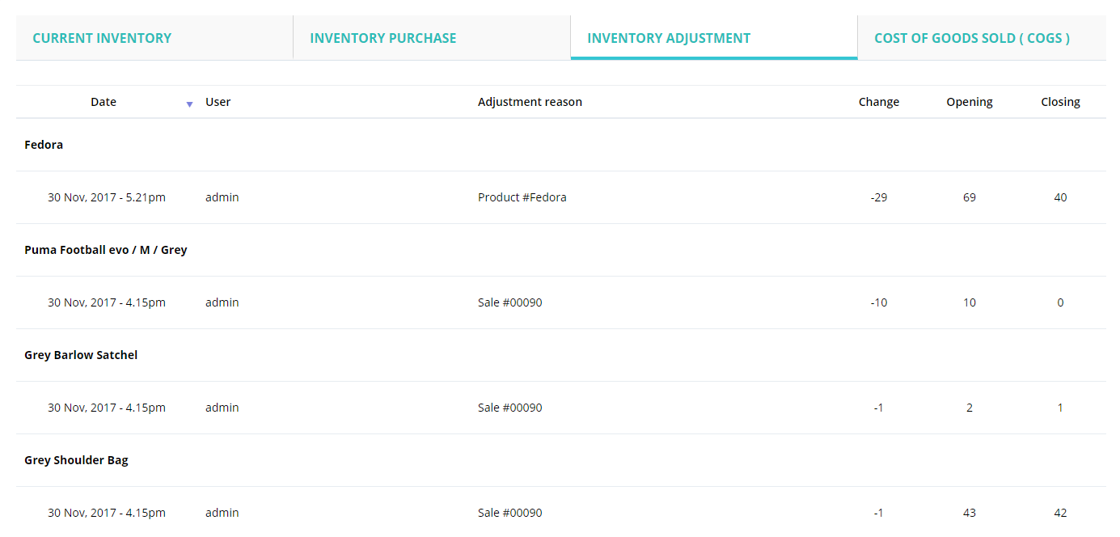Open Sale #00090 in the Puma Football row
Image resolution: width=1120 pixels, height=537 pixels.
coord(509,302)
